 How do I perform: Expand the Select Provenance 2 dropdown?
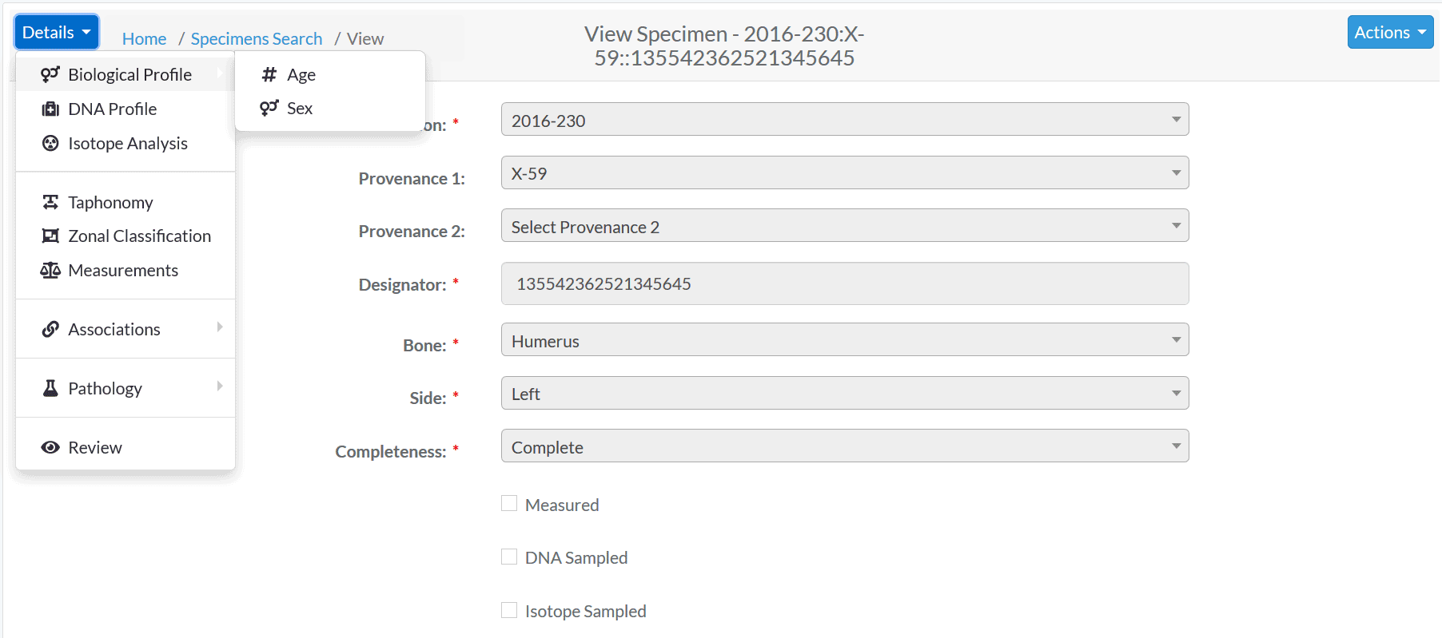coord(845,225)
